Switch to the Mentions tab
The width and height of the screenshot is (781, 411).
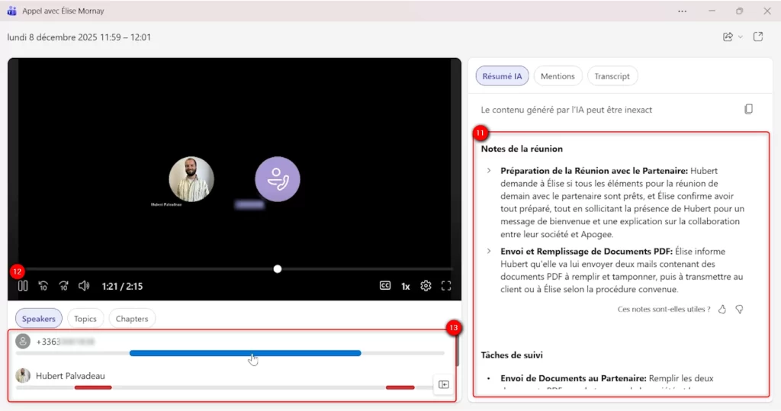coord(558,76)
